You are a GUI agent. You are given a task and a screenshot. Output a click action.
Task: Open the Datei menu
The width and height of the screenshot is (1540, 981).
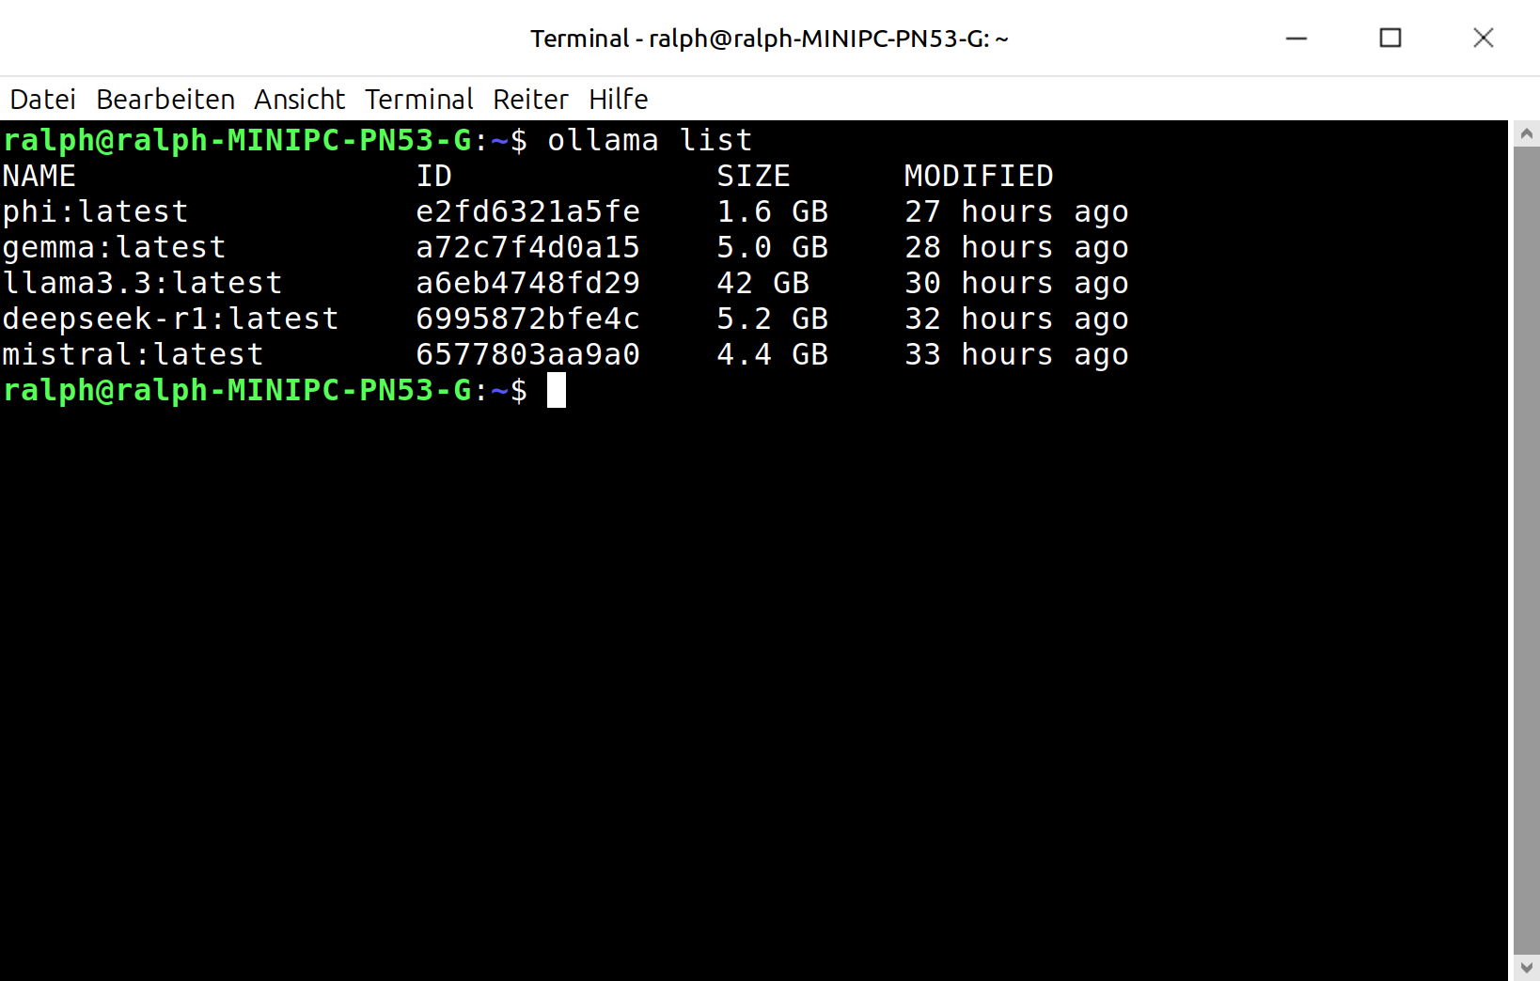[42, 99]
